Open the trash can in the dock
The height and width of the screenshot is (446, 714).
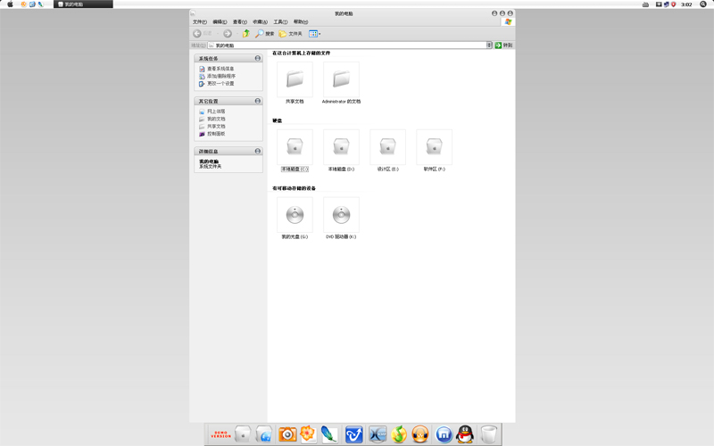(489, 434)
